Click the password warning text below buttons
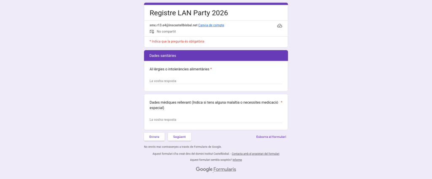Image resolution: width=432 pixels, height=179 pixels. point(183,147)
